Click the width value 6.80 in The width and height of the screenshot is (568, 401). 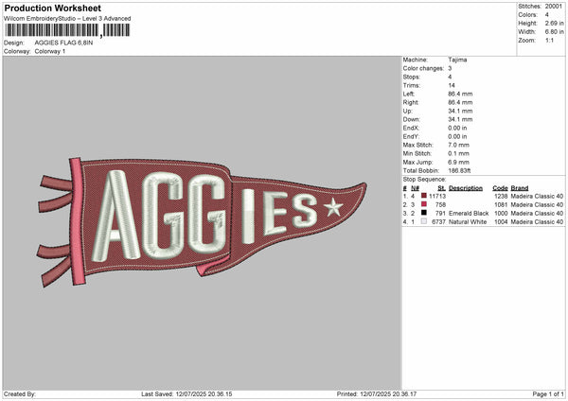tap(554, 32)
